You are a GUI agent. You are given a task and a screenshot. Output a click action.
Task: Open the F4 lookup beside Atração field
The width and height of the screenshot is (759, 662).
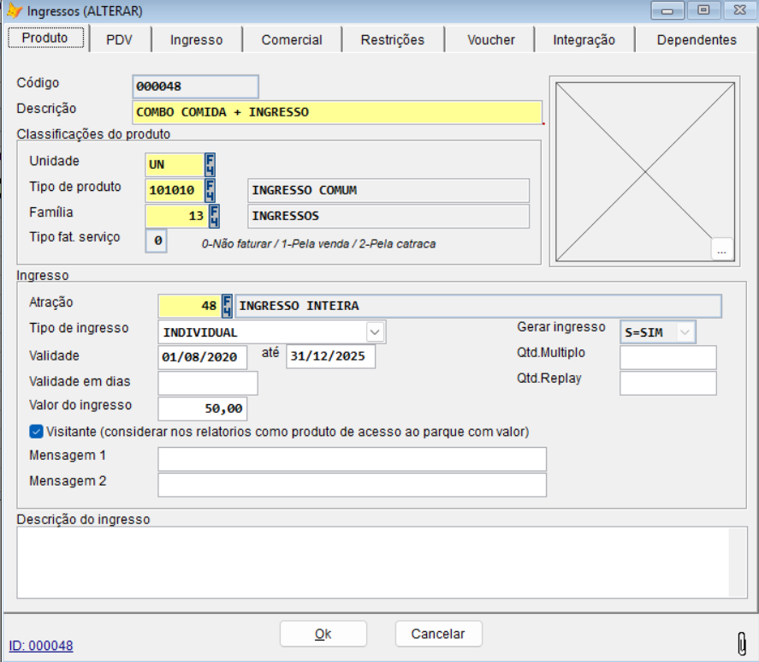click(228, 306)
